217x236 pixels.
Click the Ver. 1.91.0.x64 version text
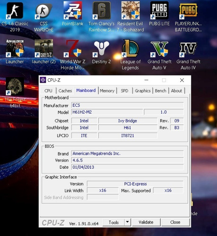pos(84,224)
